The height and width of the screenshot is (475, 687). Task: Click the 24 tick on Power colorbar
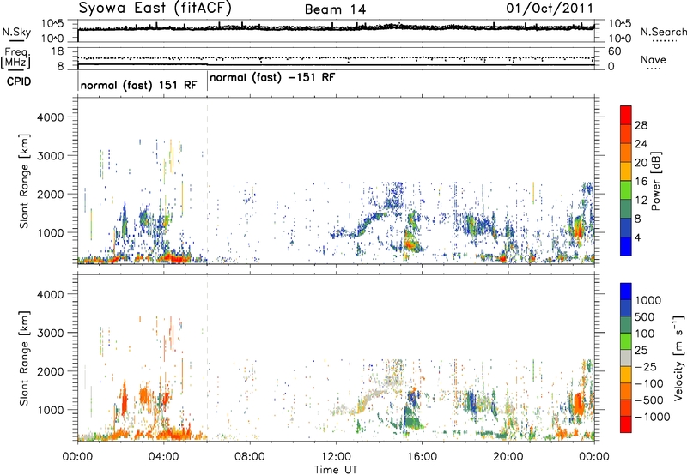641,144
